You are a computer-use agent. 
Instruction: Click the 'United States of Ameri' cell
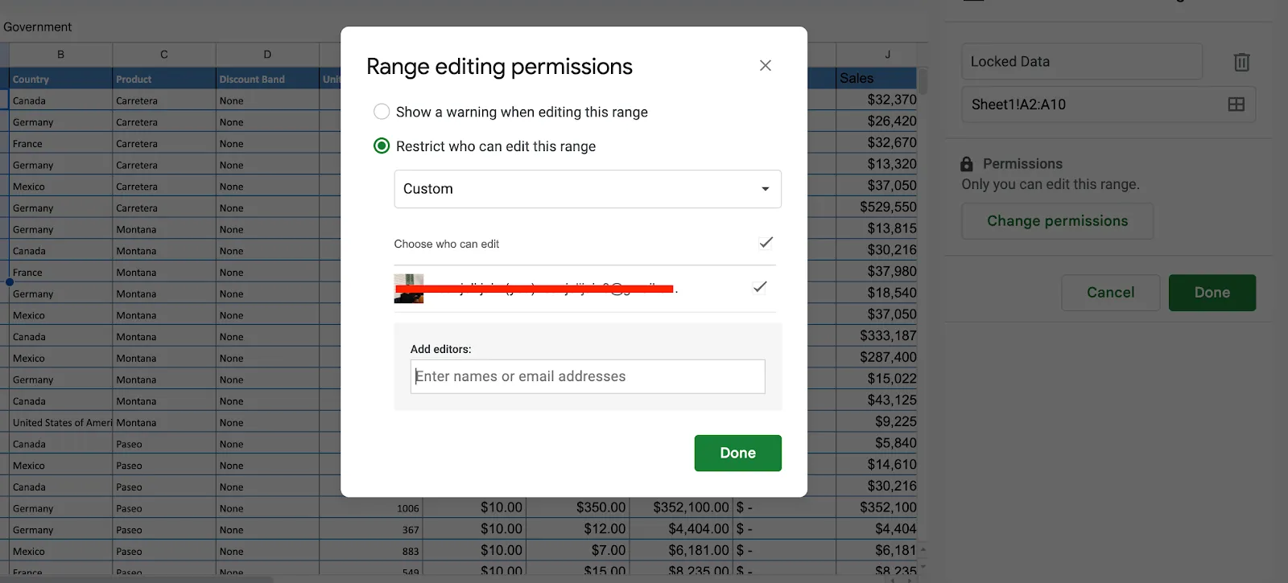click(60, 422)
